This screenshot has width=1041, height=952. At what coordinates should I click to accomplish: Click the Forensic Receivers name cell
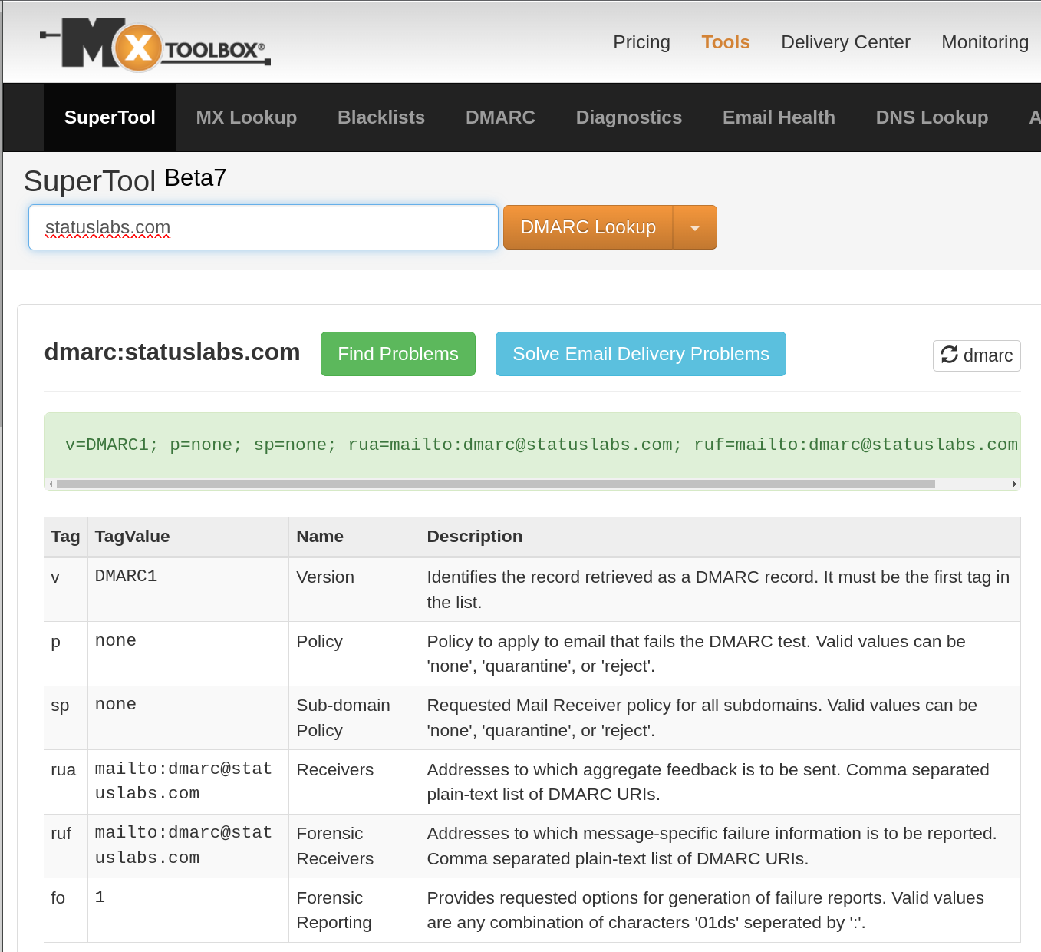(x=354, y=846)
